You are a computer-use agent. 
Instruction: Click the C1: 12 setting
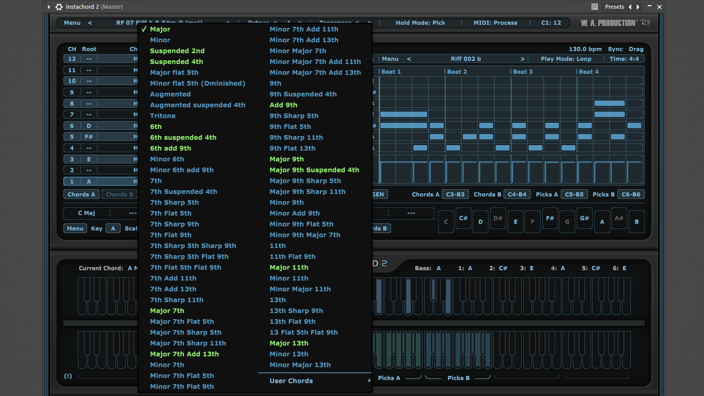[x=551, y=23]
